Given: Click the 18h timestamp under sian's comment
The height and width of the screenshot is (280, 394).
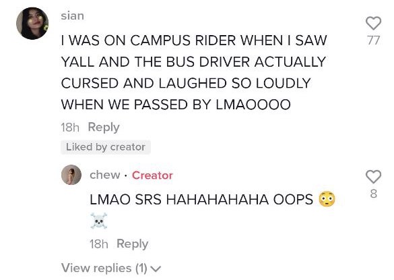Looking at the screenshot, I should [70, 128].
